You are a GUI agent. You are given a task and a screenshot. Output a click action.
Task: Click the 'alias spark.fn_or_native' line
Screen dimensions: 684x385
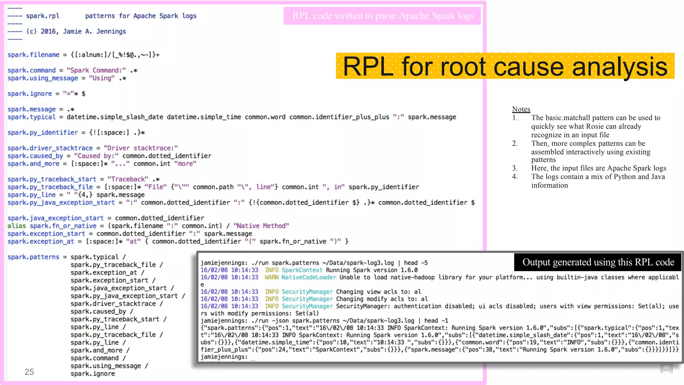[148, 226]
